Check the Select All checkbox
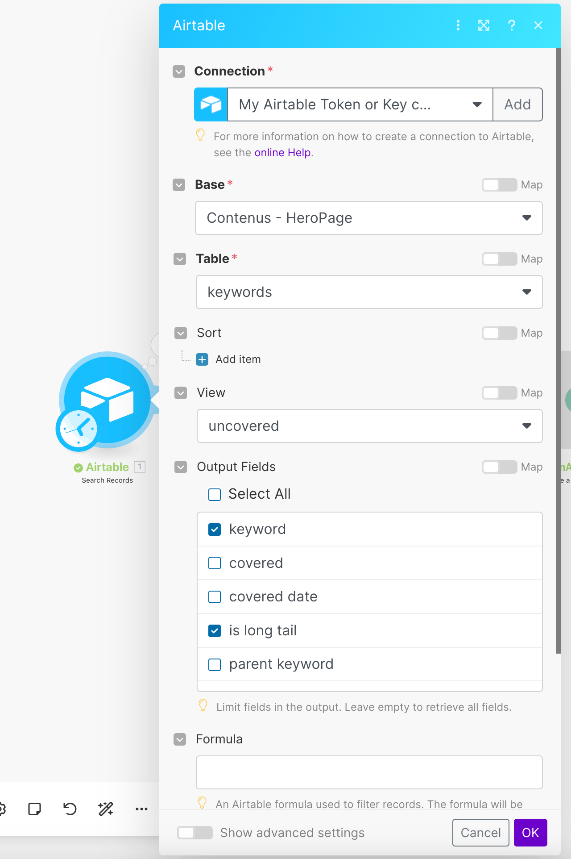Screen dimensions: 571x859 tap(215, 495)
